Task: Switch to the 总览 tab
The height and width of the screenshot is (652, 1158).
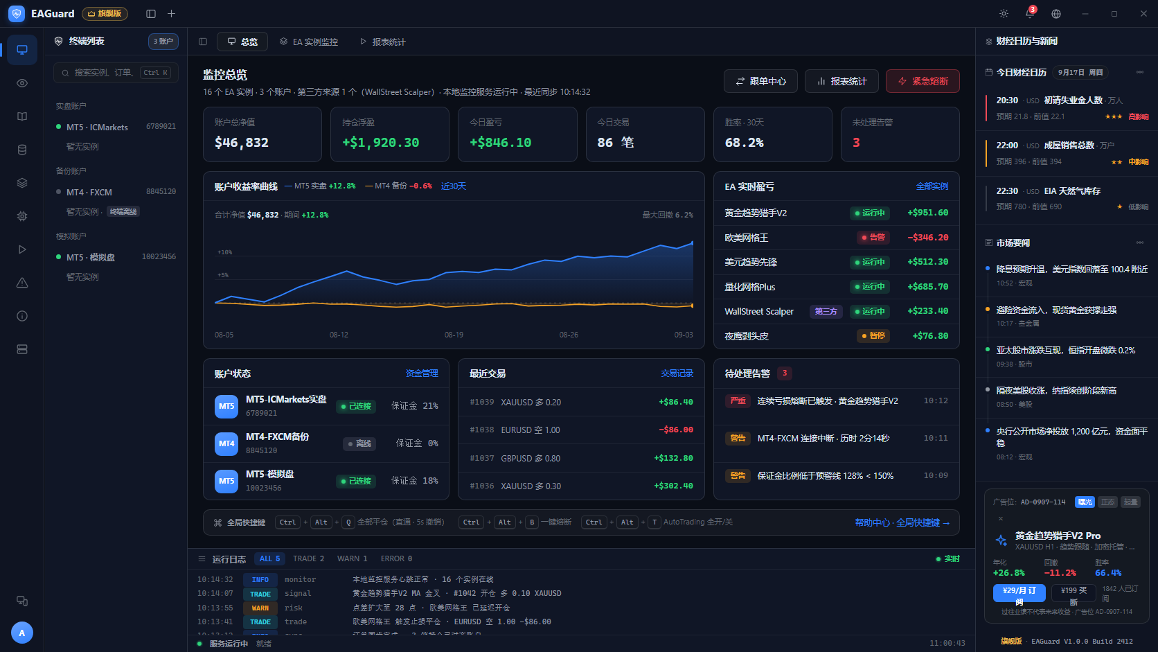Action: pyautogui.click(x=242, y=42)
